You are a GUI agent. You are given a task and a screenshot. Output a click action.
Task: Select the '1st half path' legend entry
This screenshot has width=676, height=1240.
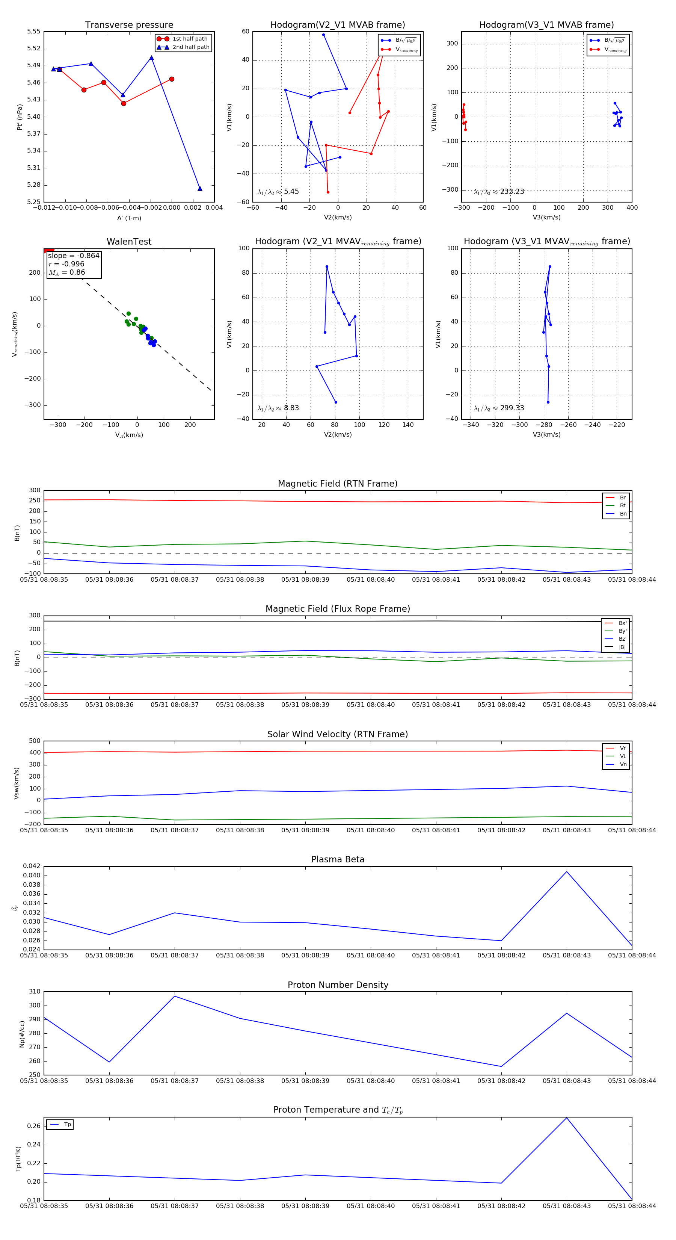(x=183, y=39)
